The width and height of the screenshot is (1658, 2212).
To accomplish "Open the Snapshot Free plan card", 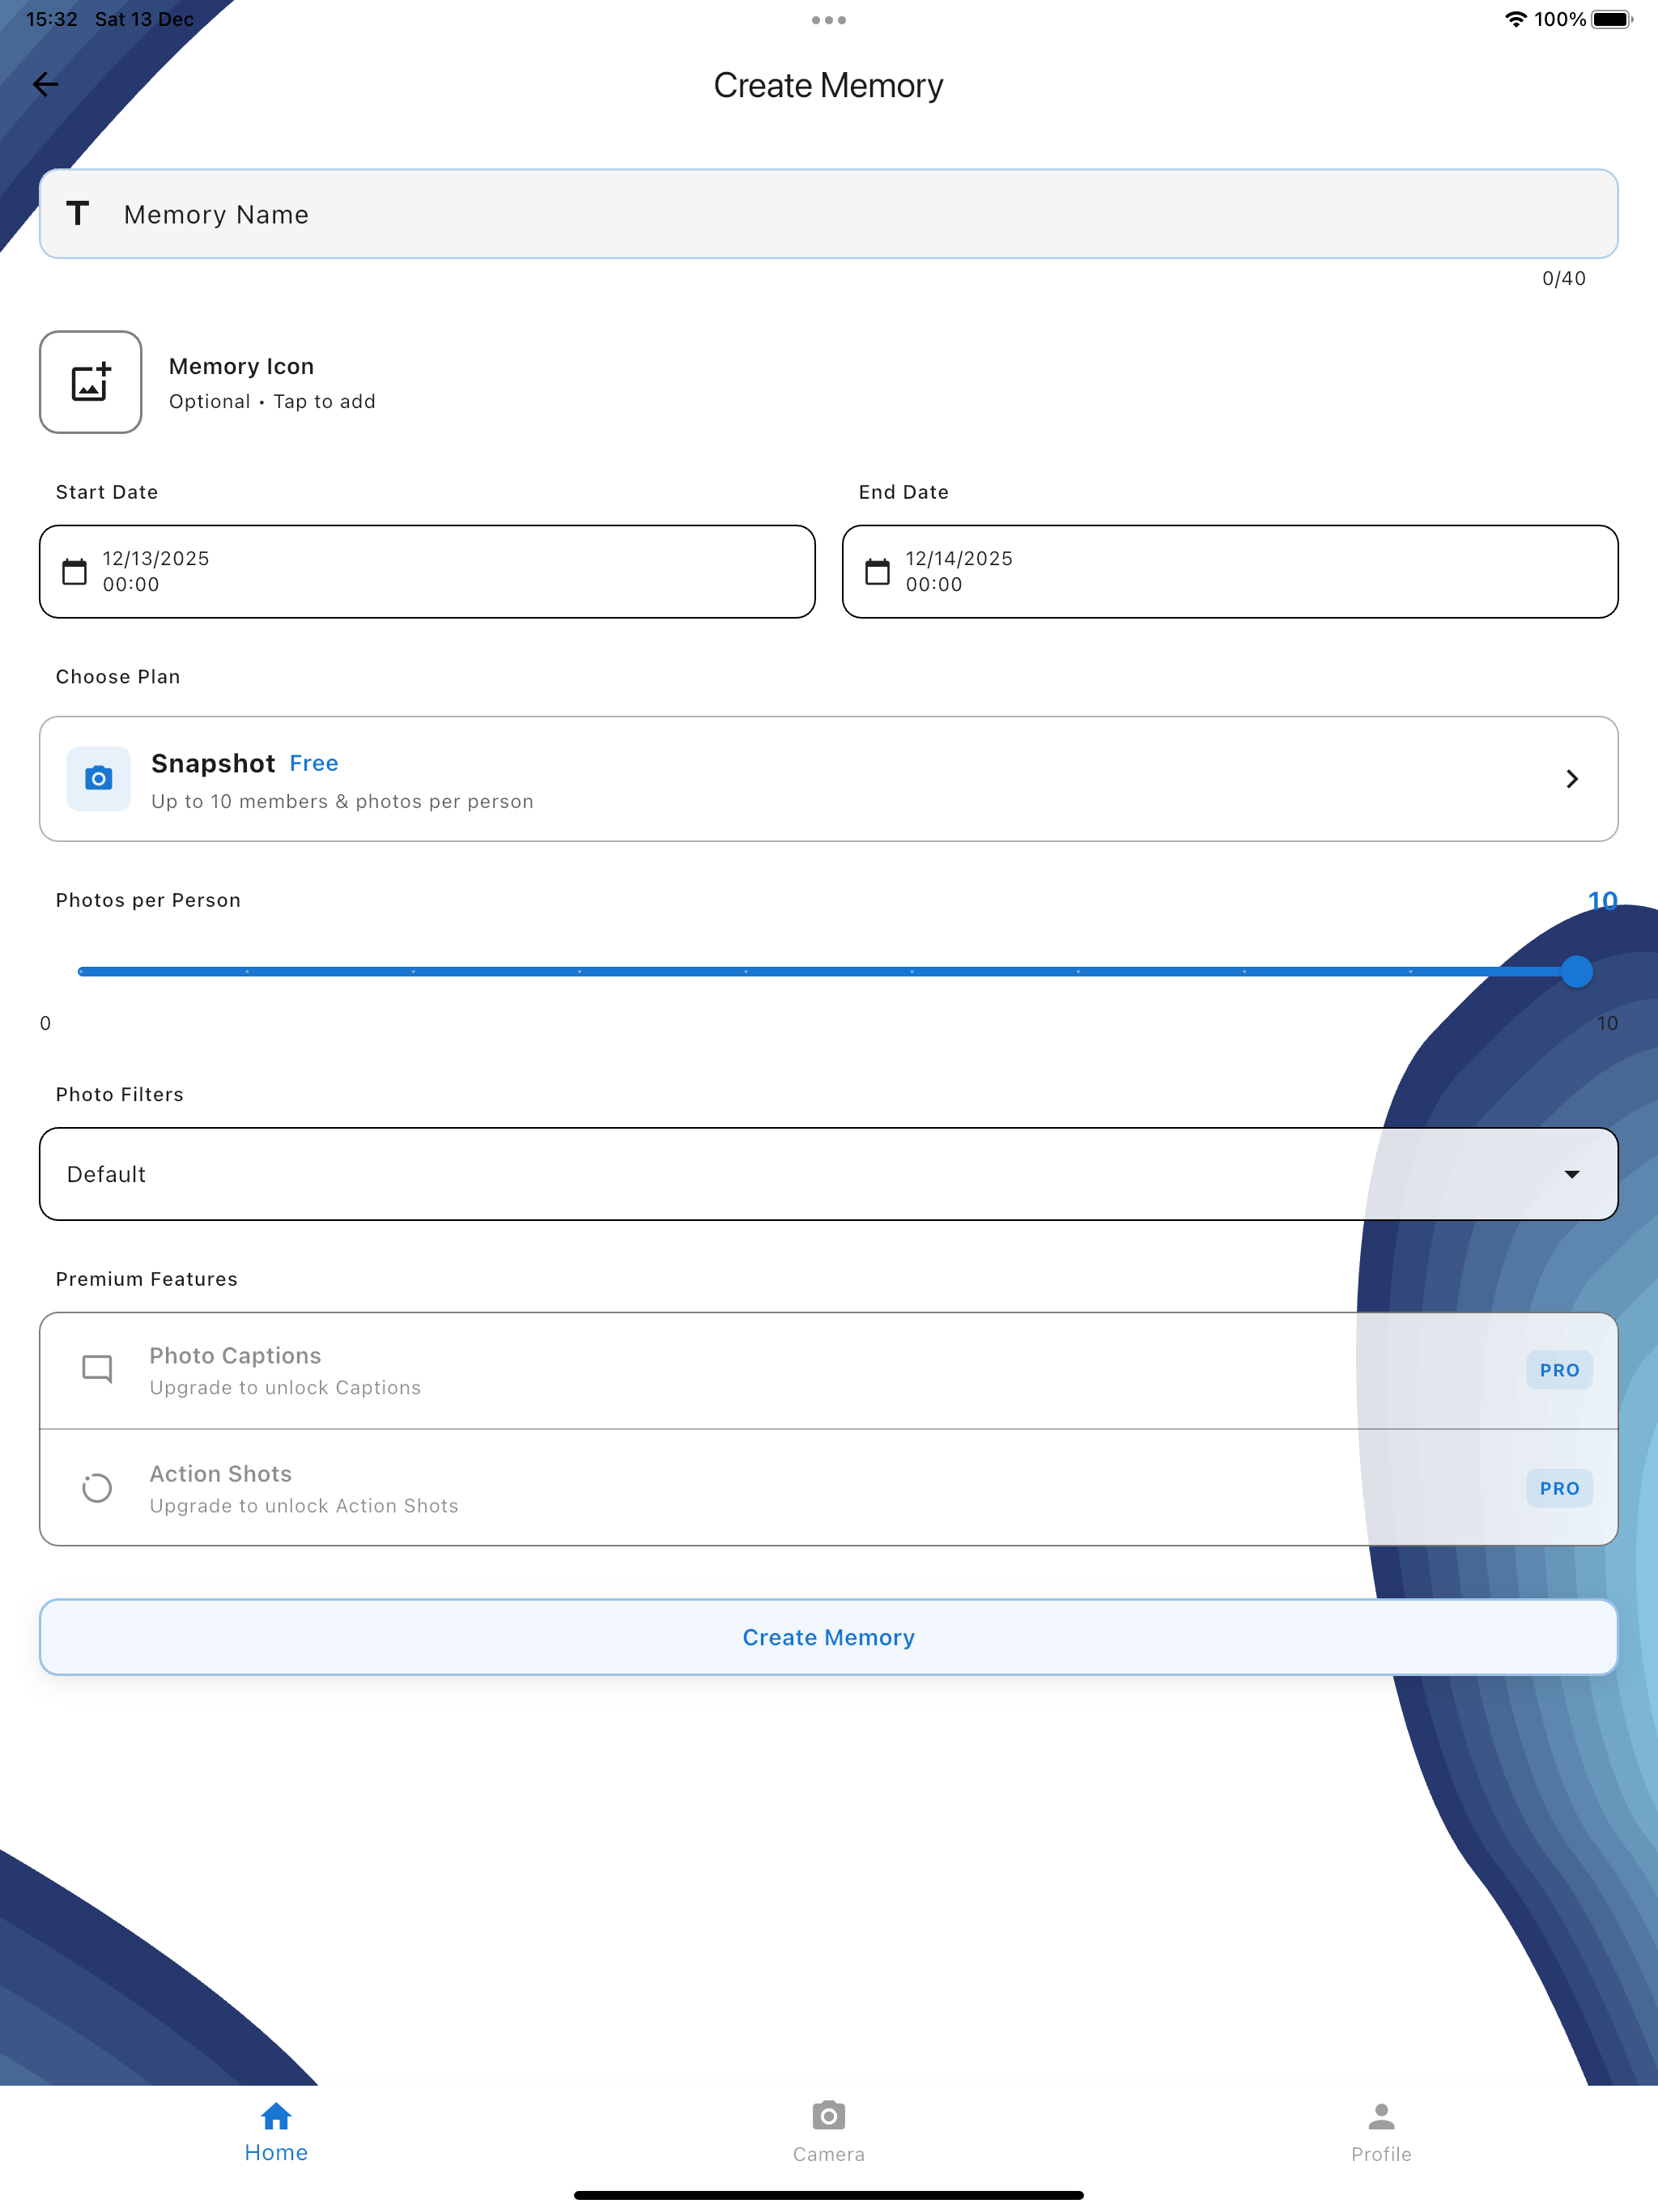I will (x=828, y=779).
